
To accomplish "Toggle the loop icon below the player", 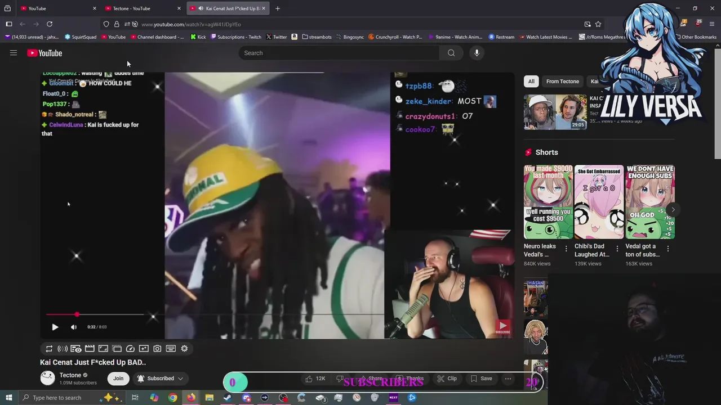I will [x=49, y=349].
